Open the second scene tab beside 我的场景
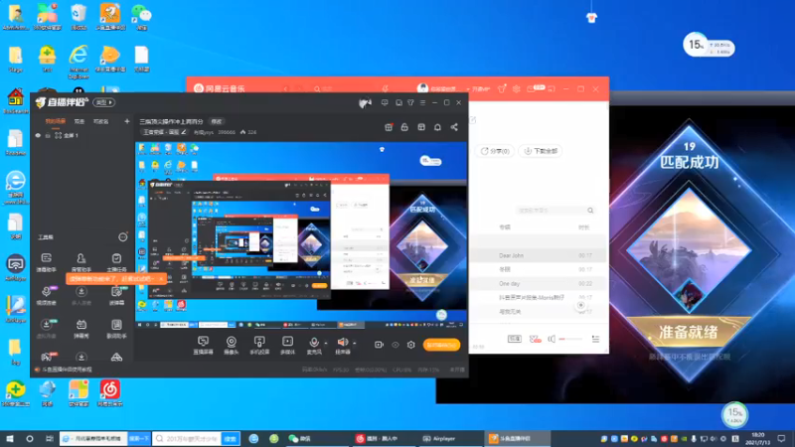Screen dimensions: 795x447 click(79, 121)
